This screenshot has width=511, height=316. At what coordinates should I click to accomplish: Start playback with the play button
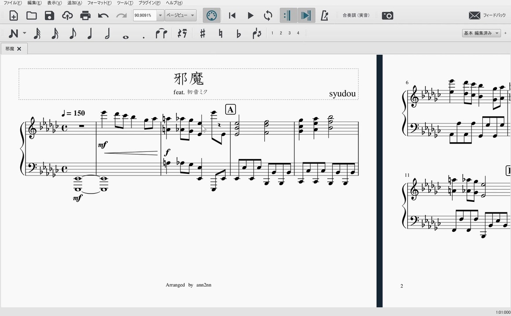pyautogui.click(x=250, y=16)
